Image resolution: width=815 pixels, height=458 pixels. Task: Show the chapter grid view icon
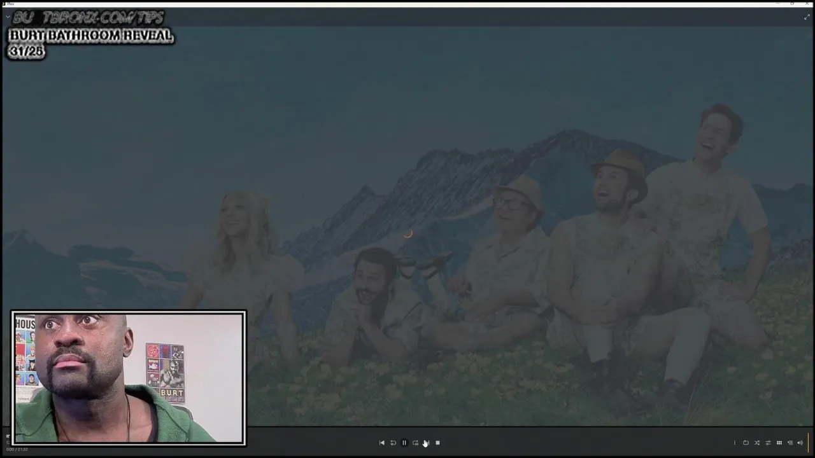click(779, 443)
